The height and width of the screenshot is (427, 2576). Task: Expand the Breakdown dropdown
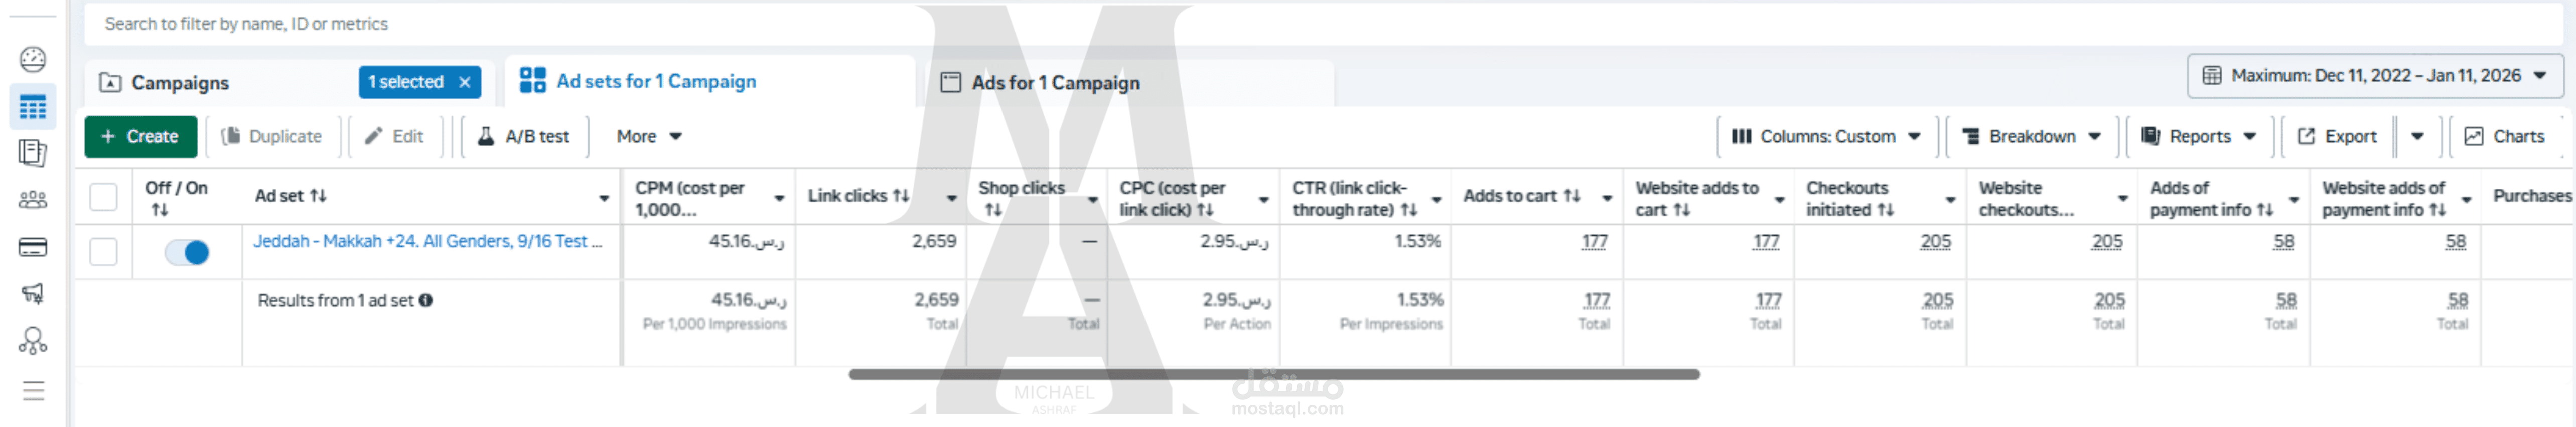tap(2031, 137)
